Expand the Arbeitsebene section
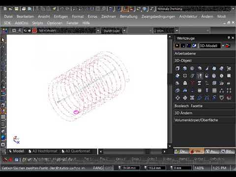Viewport: 236px width, 177px height. click(204, 54)
